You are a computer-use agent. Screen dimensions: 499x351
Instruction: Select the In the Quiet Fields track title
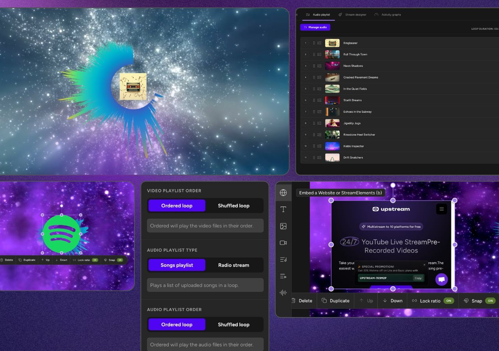point(355,89)
